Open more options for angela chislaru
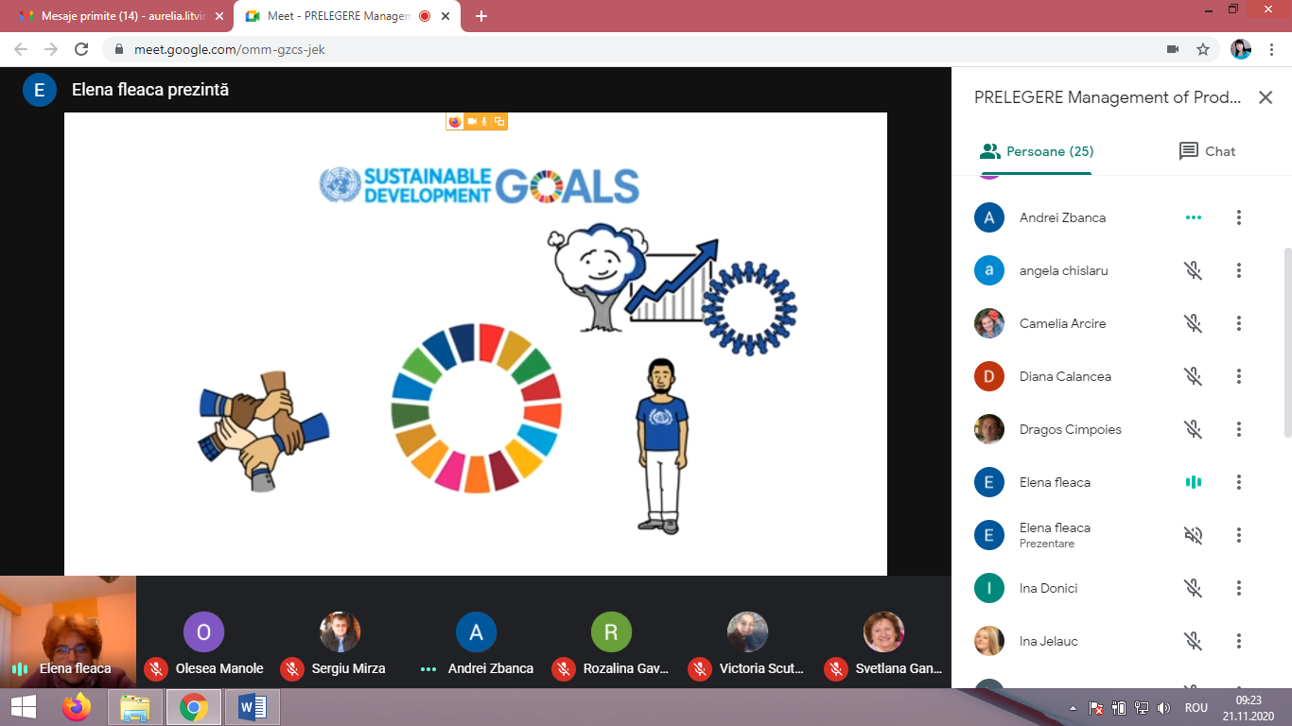 click(1239, 270)
